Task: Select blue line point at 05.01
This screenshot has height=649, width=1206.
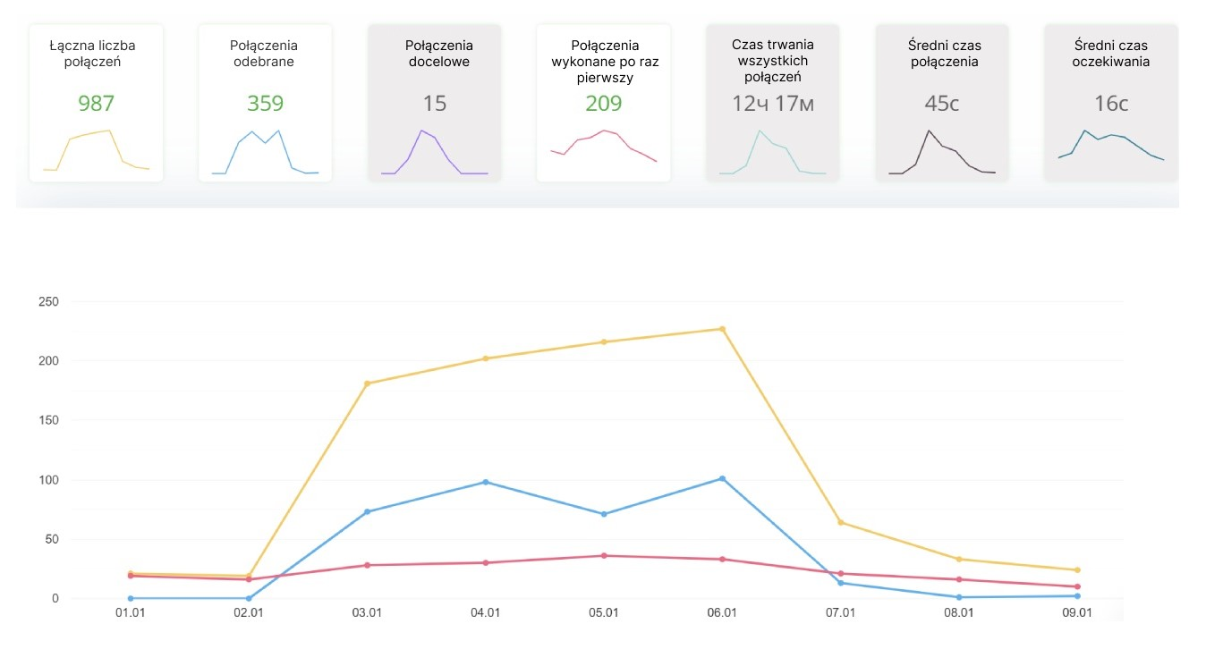Action: click(x=604, y=514)
